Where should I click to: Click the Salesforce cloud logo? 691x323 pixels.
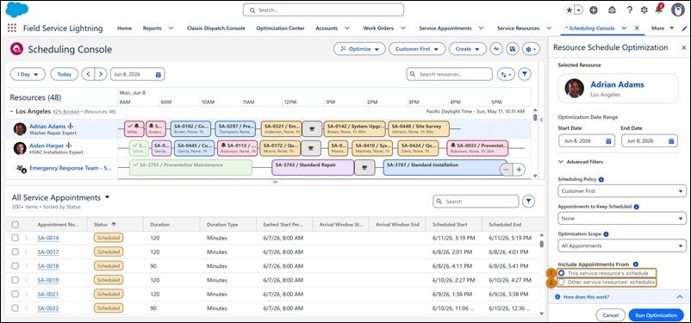[x=17, y=9]
